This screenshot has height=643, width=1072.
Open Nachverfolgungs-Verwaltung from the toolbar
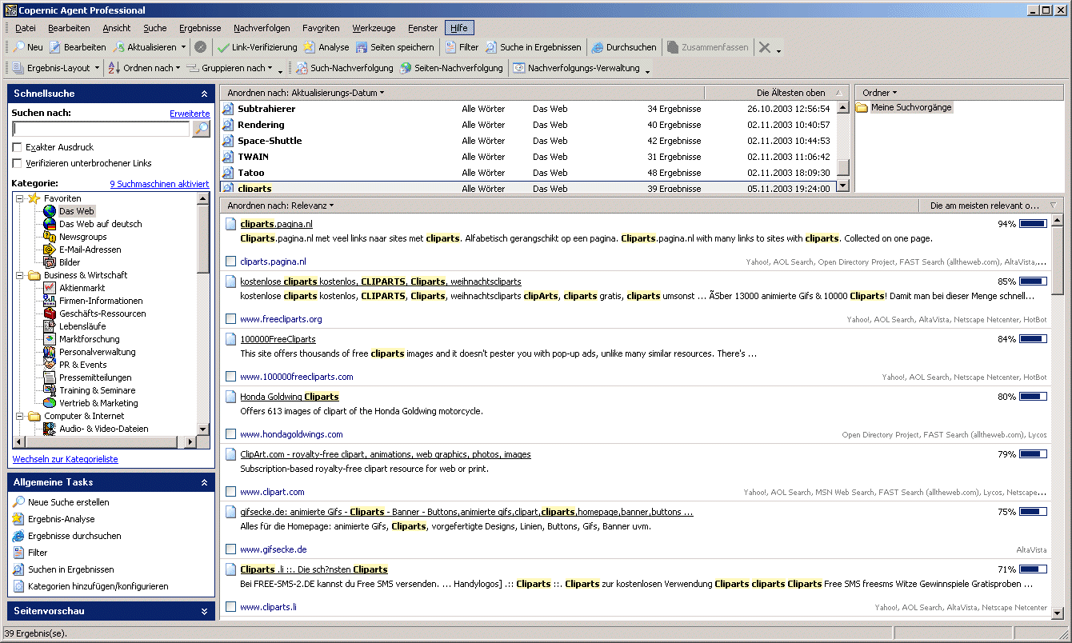point(577,68)
